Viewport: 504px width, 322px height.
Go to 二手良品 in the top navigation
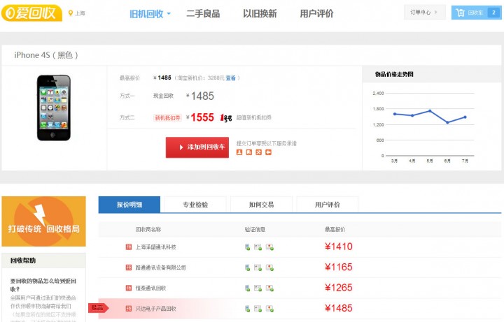pyautogui.click(x=203, y=14)
